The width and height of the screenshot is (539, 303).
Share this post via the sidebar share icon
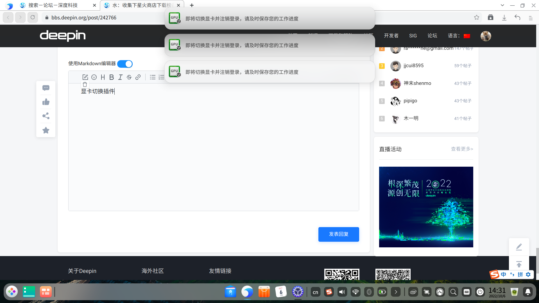pyautogui.click(x=46, y=116)
